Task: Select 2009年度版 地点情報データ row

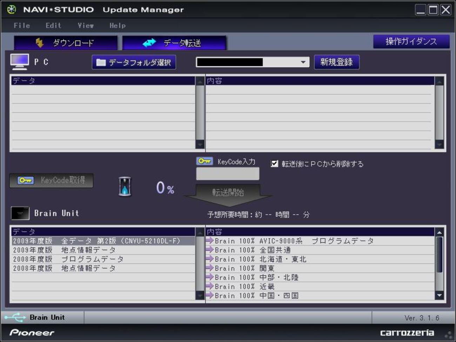Action: coord(103,250)
